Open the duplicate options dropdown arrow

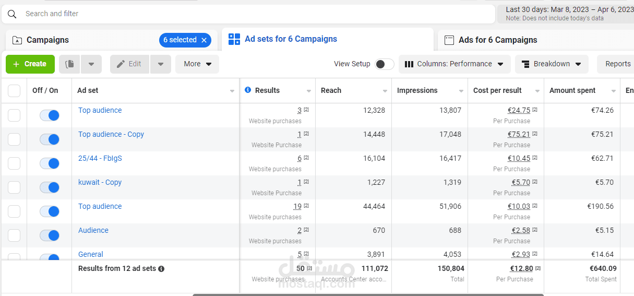coord(91,64)
